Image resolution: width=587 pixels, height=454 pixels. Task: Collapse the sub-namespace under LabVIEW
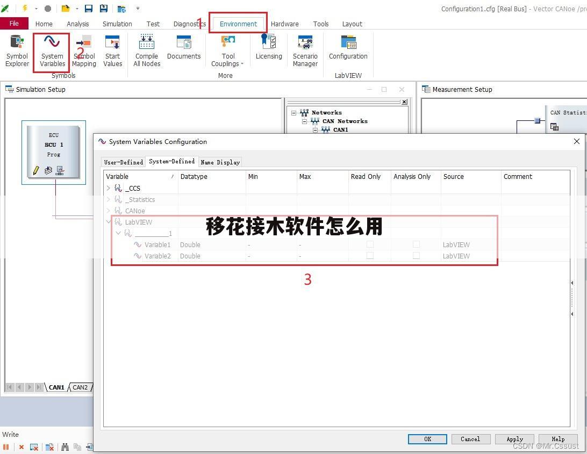tap(118, 233)
